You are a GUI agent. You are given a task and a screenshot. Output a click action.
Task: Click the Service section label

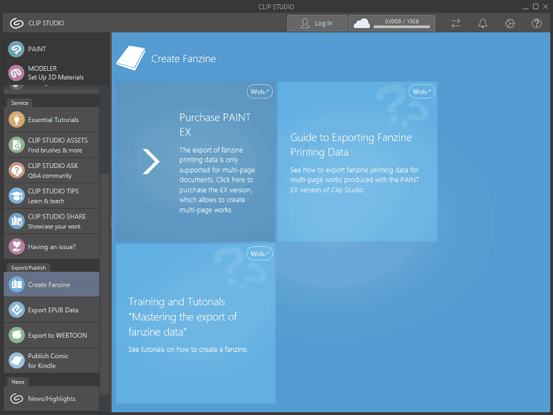(19, 103)
